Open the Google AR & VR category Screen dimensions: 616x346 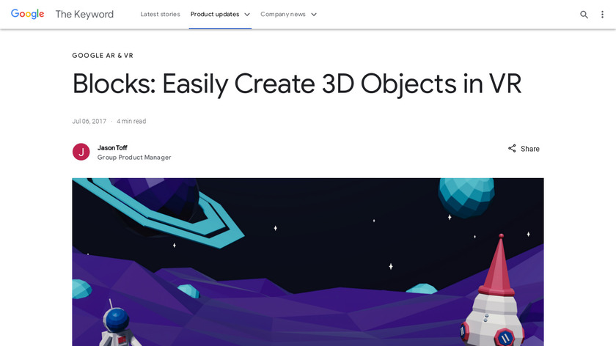[103, 56]
